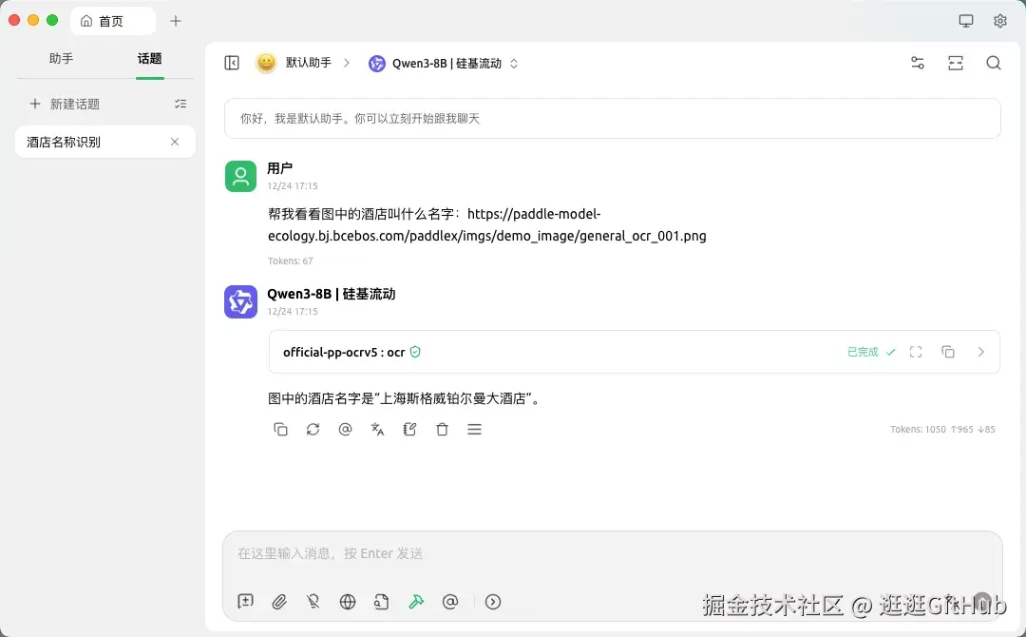This screenshot has height=637, width=1026.
Task: Select the MCP tools hammer icon
Action: 416,602
